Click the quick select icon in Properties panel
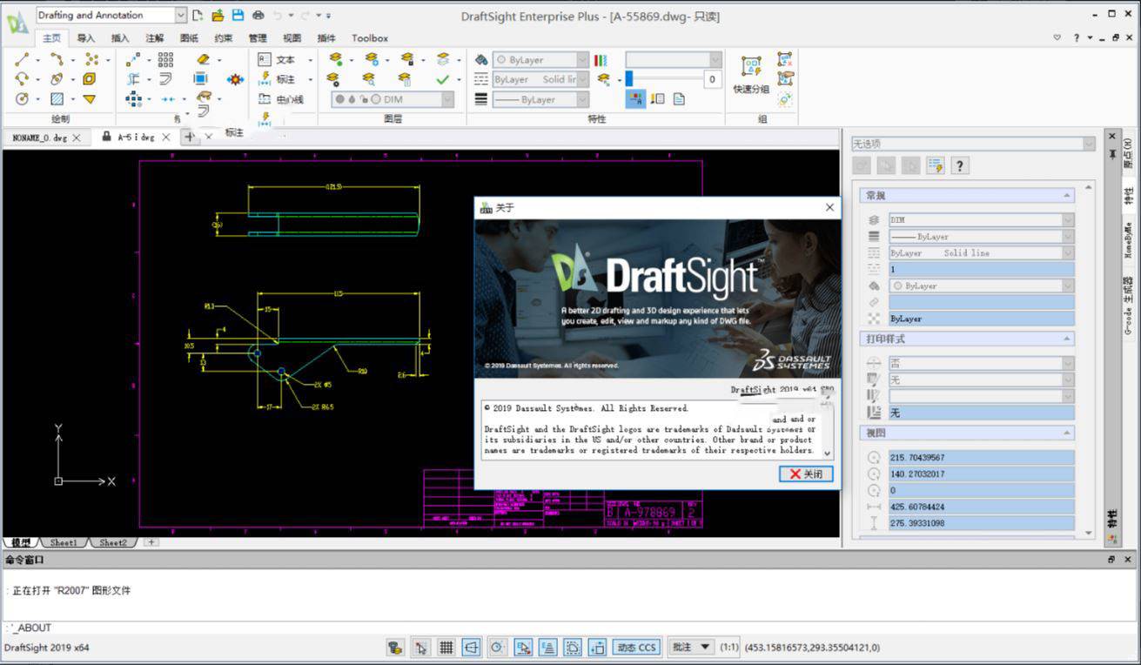Viewport: 1141px width, 665px height. [935, 165]
